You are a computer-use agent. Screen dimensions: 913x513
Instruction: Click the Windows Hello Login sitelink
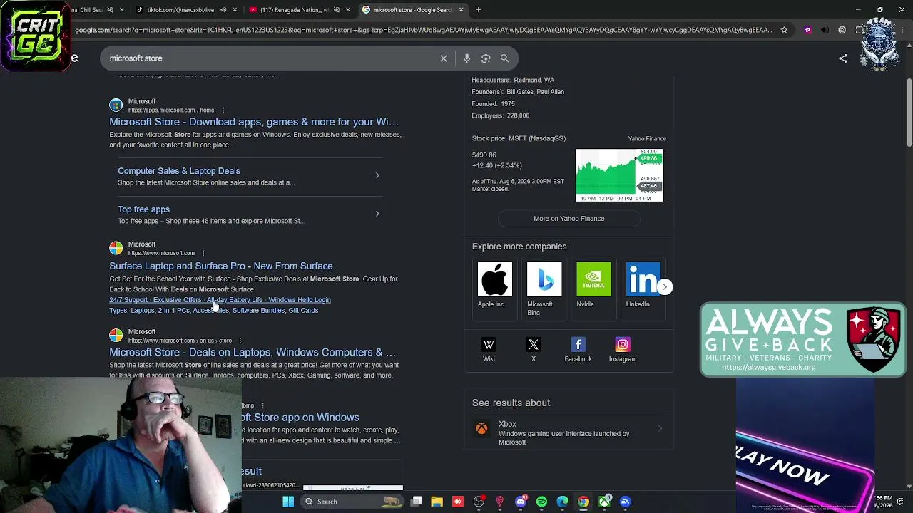pos(300,300)
